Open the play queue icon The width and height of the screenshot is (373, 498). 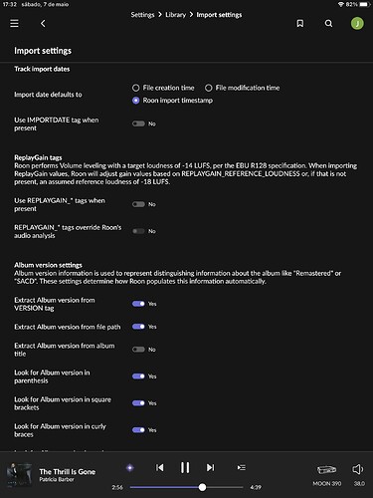point(242,467)
